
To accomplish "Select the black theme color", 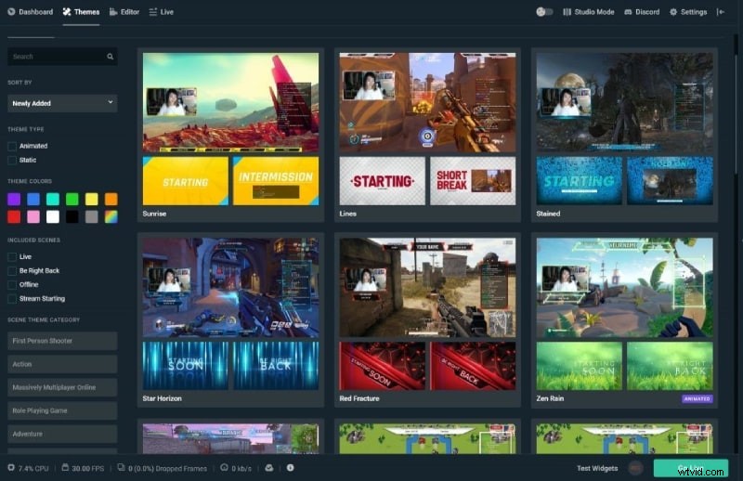I will pos(72,216).
